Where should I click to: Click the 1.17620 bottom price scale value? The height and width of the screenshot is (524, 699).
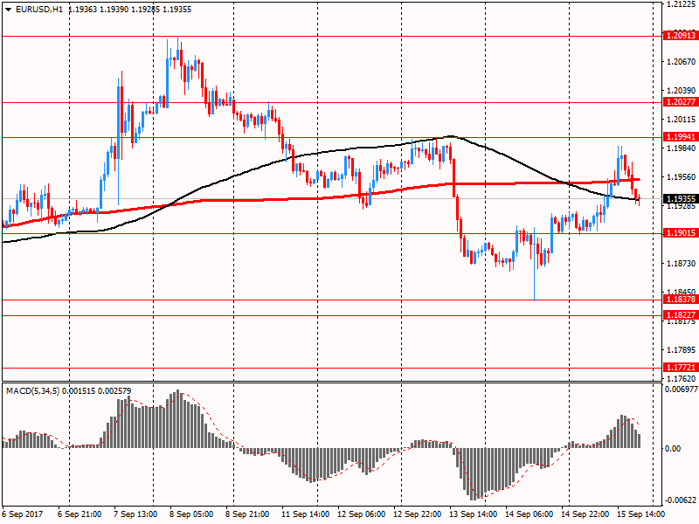point(681,379)
